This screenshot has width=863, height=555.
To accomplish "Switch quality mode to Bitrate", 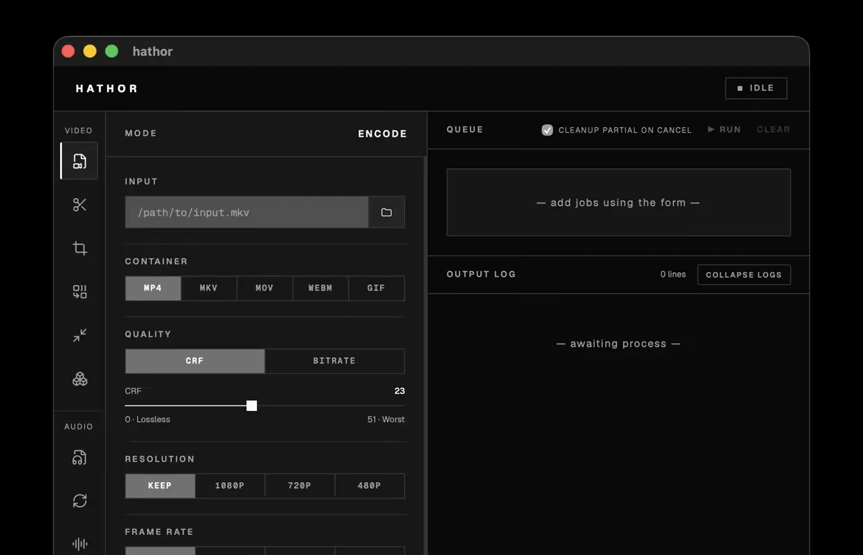I will click(x=334, y=361).
